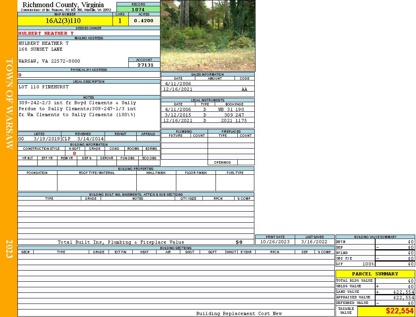Select the 4/11/2006 sale date entry
Image resolution: width=416 pixels, height=317 pixels.
(178, 84)
